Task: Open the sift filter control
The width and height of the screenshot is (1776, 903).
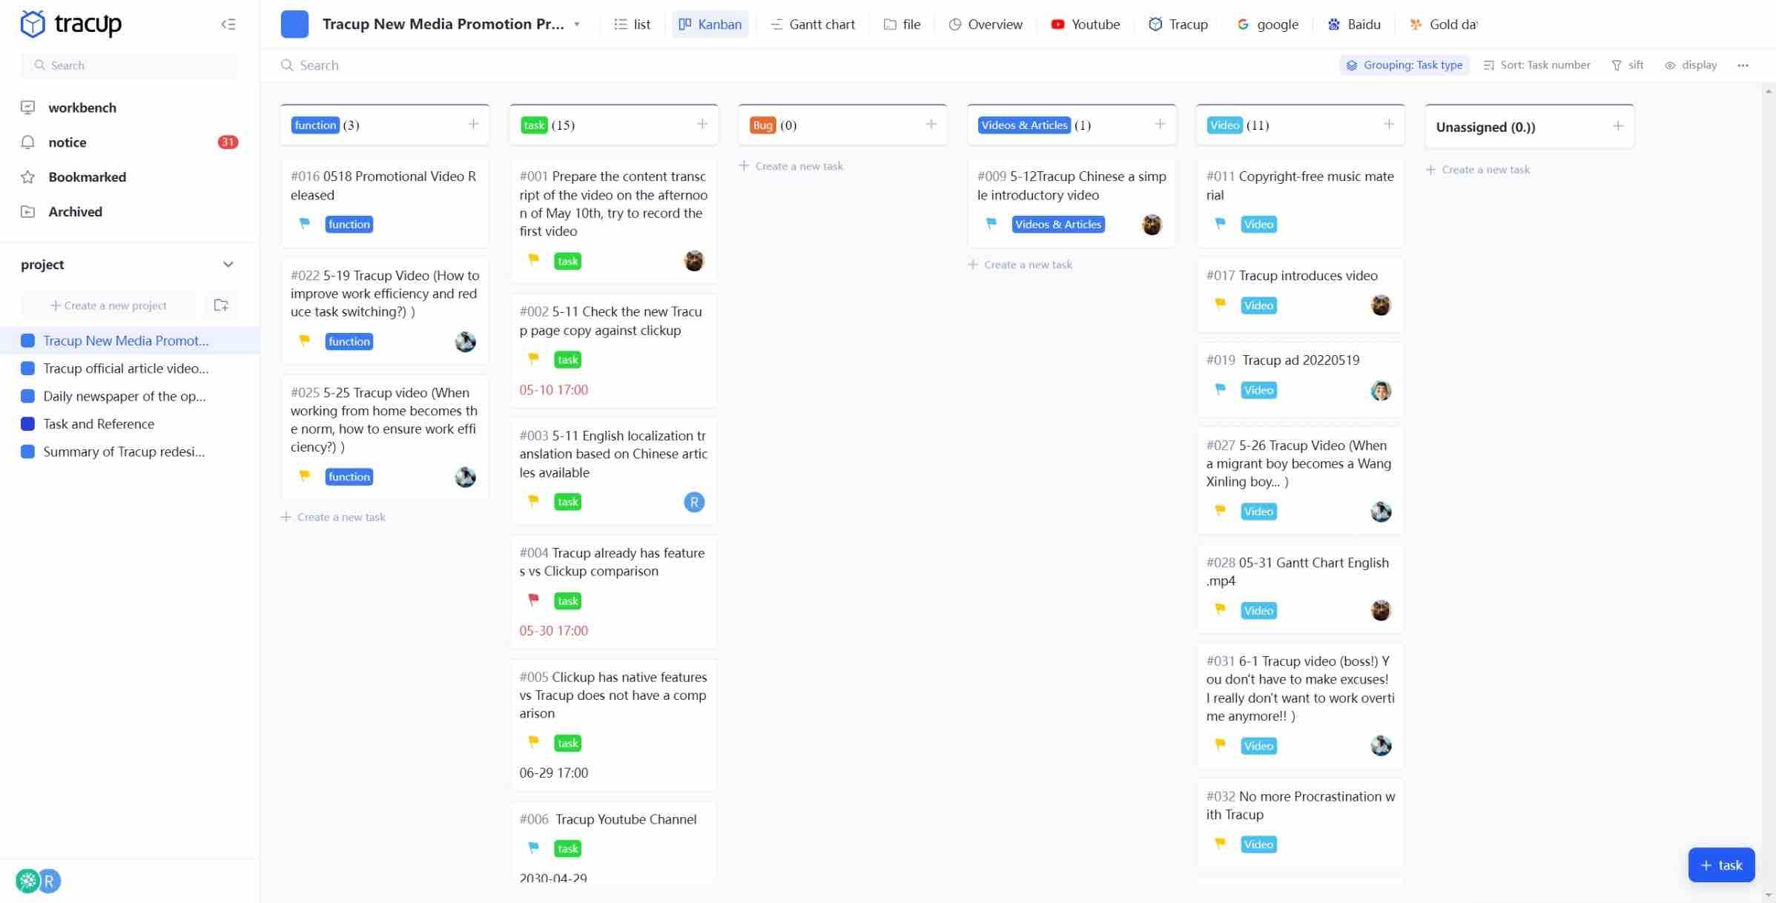Action: click(x=1628, y=65)
